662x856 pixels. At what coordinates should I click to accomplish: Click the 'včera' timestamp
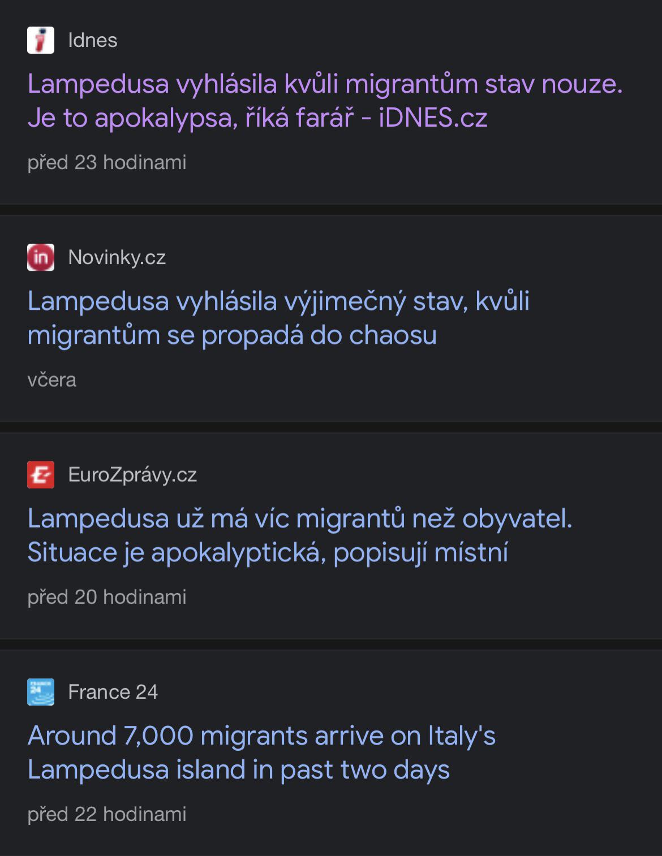point(51,379)
